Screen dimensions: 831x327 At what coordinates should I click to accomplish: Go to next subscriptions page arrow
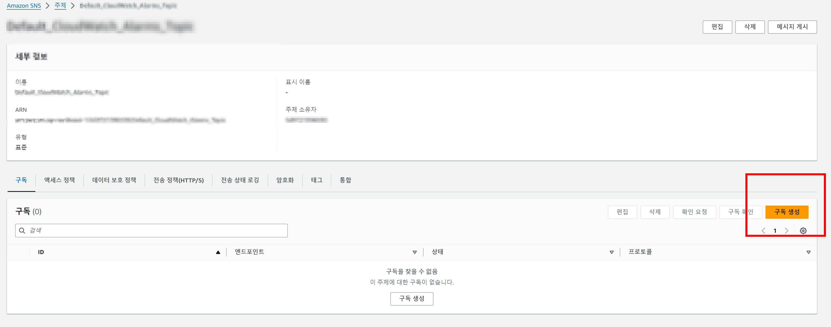click(786, 230)
